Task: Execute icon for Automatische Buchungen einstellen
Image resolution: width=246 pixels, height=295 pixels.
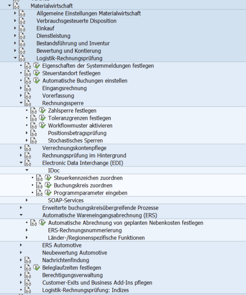Action: [37, 80]
